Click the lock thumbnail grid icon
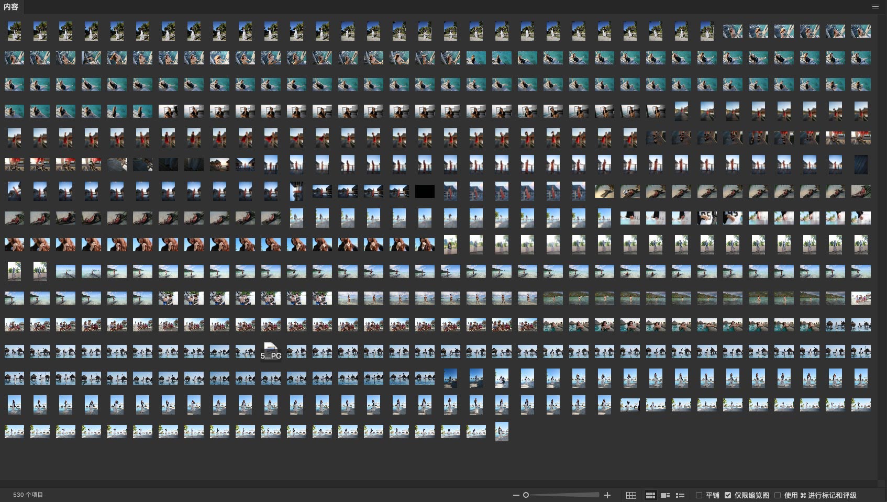The height and width of the screenshot is (502, 887). (x=631, y=495)
